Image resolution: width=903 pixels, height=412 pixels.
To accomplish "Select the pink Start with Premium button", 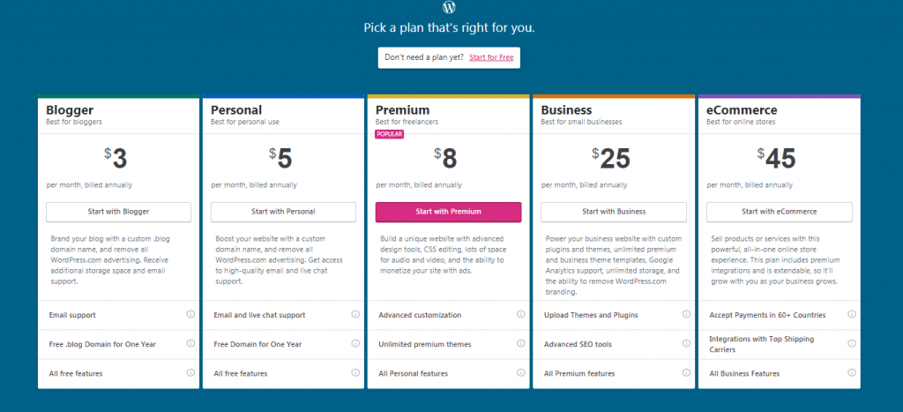I will (448, 212).
